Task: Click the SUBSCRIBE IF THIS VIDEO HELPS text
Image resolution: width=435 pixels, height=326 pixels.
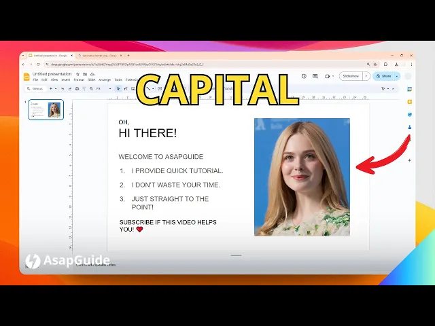Action: coord(168,222)
